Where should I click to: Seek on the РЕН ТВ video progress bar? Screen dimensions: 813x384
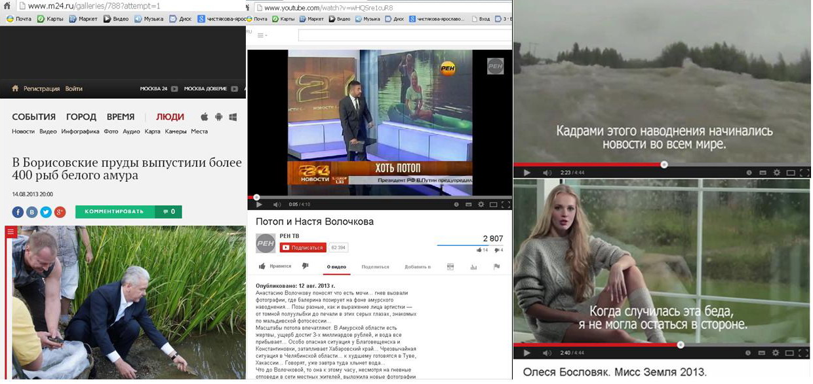[x=380, y=196]
